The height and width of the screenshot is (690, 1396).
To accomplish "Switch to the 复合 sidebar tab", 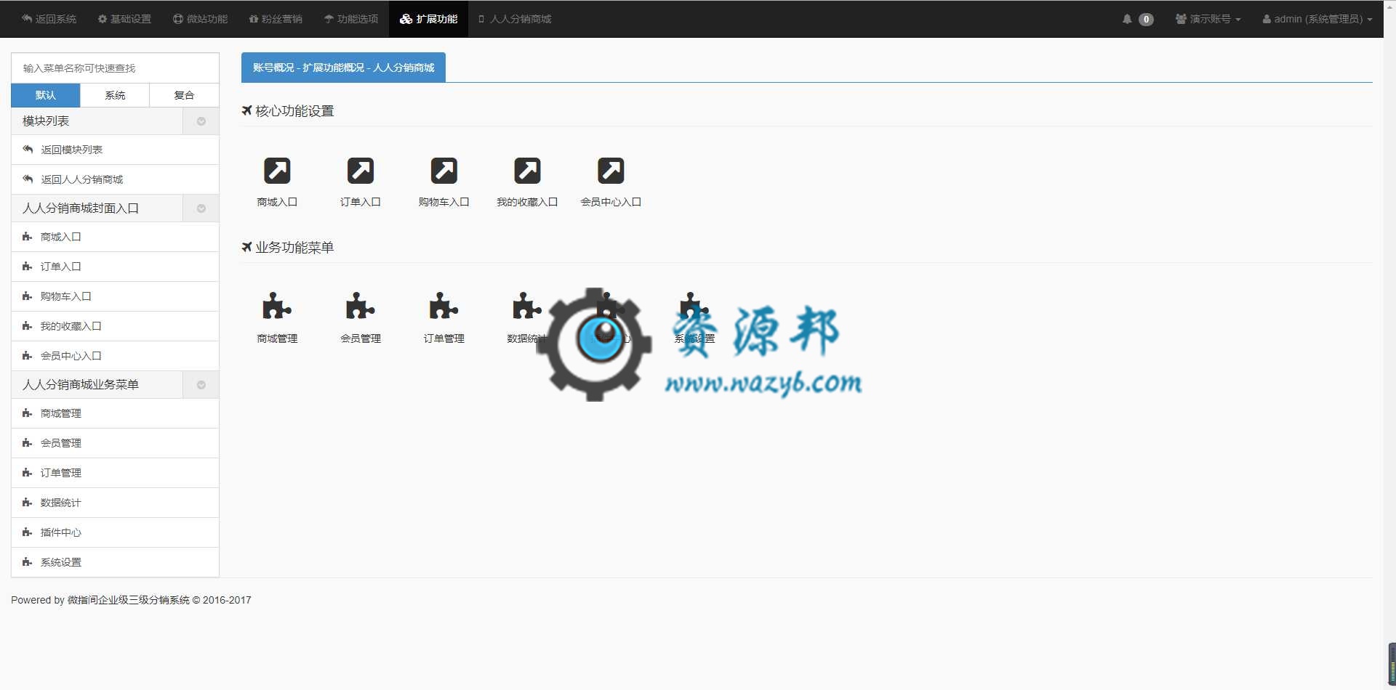I will coord(184,95).
